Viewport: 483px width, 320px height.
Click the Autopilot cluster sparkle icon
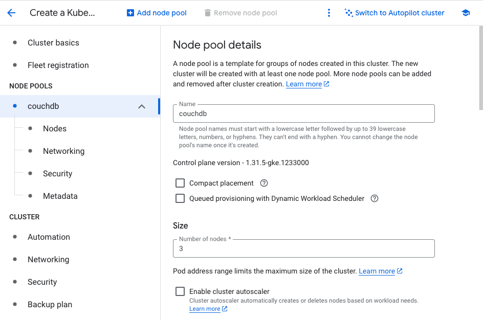pos(349,13)
